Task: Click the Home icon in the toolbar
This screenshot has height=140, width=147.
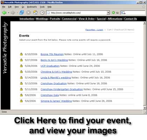Action: pyautogui.click(x=35, y=13)
